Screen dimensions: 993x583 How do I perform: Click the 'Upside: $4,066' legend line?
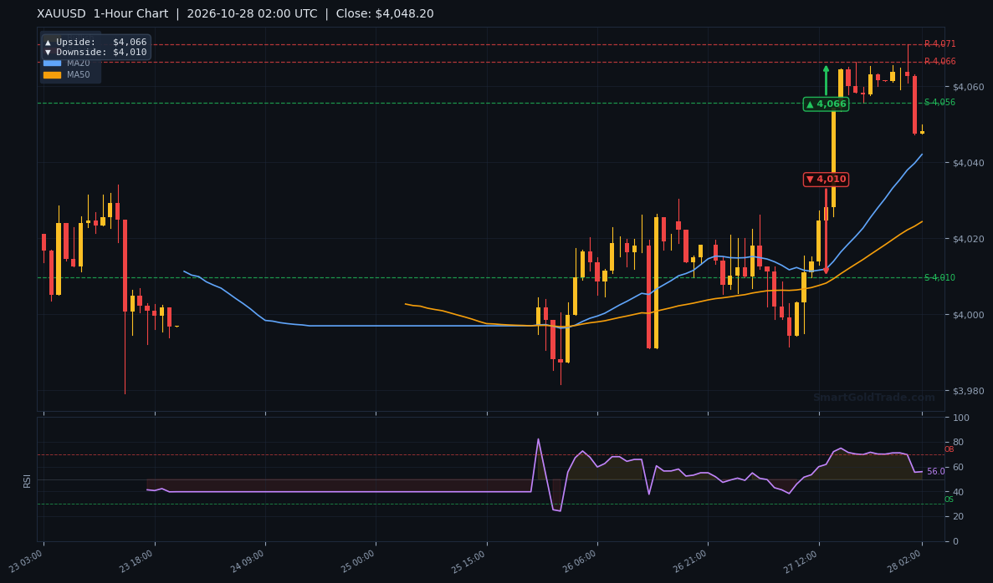(95, 43)
